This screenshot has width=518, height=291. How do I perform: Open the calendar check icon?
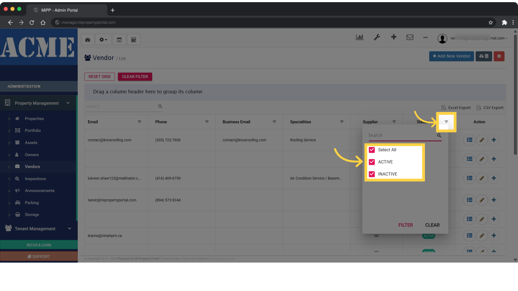click(119, 40)
